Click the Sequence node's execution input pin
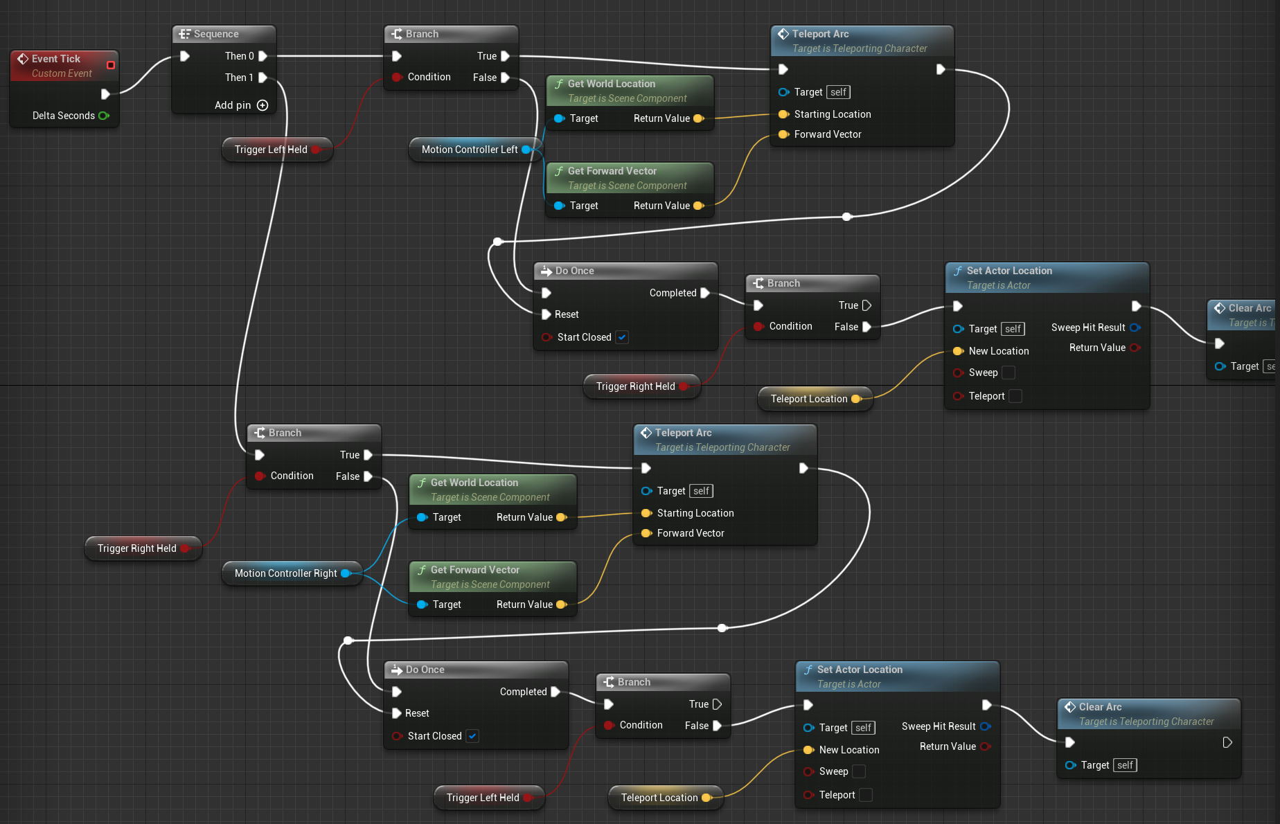This screenshot has height=824, width=1280. 185,56
